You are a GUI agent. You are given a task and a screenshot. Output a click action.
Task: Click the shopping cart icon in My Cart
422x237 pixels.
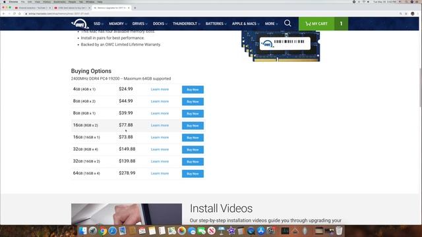pyautogui.click(x=308, y=24)
